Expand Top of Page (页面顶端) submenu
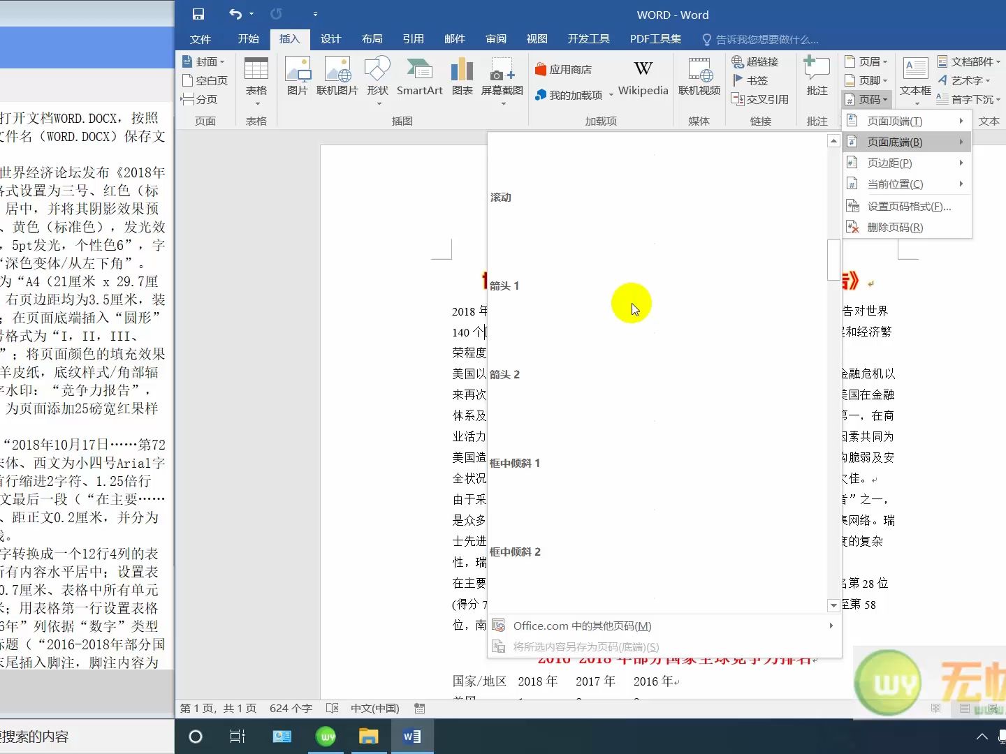 point(907,121)
